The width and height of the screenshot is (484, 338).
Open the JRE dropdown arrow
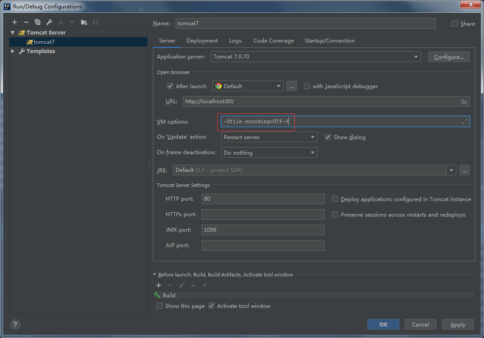[451, 170]
